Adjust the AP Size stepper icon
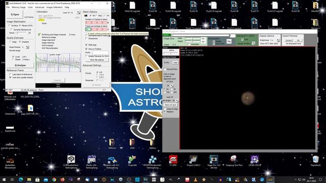 tap(172, 86)
